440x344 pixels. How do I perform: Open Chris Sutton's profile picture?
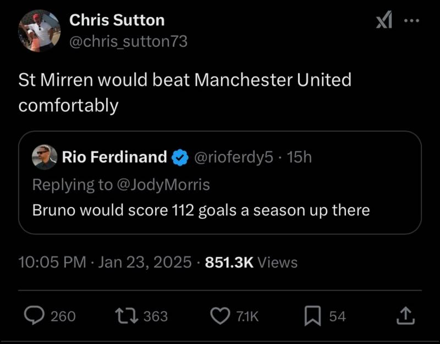[x=39, y=31]
